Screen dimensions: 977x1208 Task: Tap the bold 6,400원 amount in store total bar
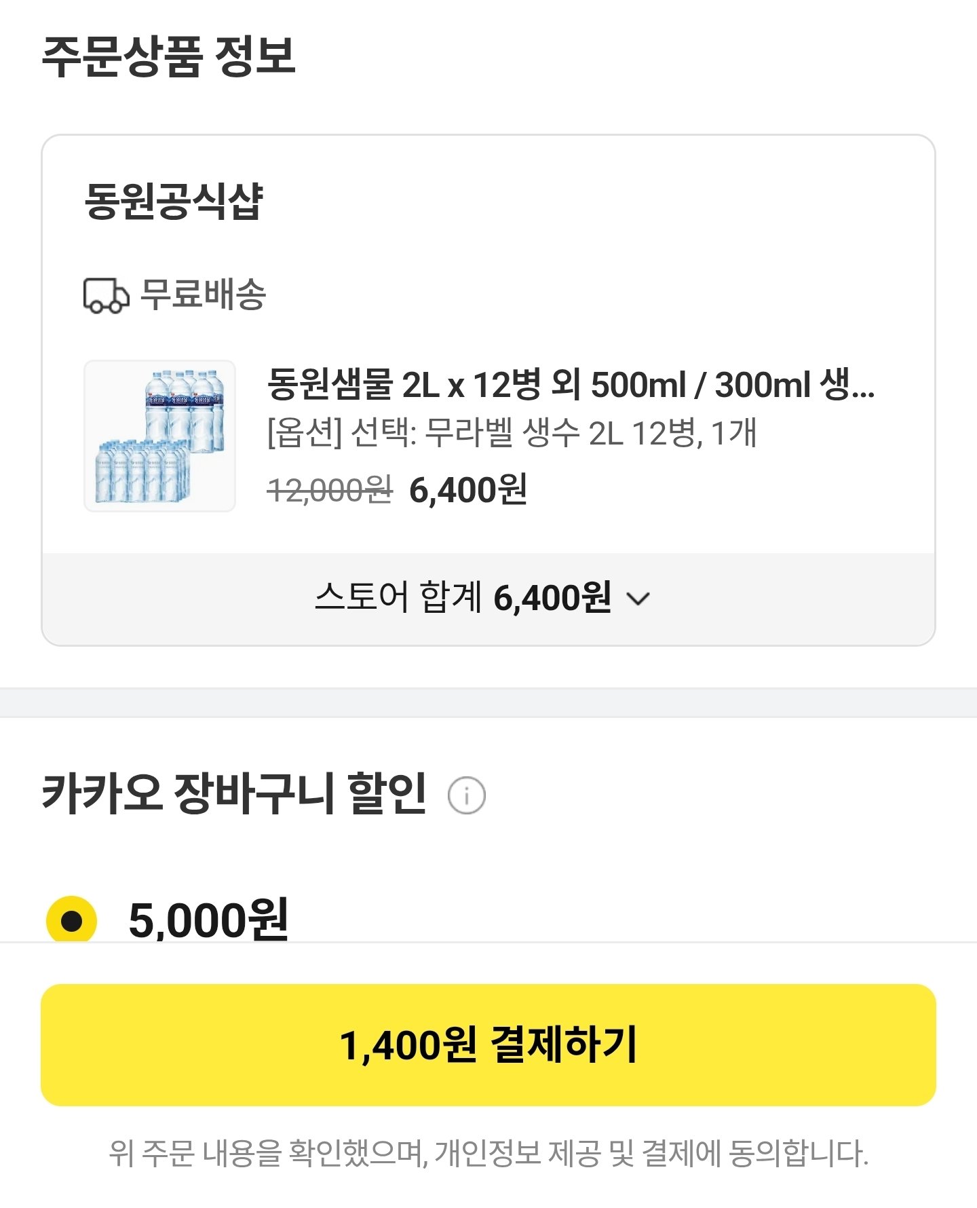pos(552,598)
